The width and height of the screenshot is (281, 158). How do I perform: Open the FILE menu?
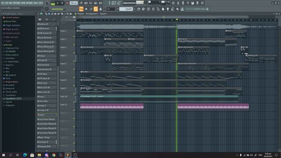tap(3, 3)
